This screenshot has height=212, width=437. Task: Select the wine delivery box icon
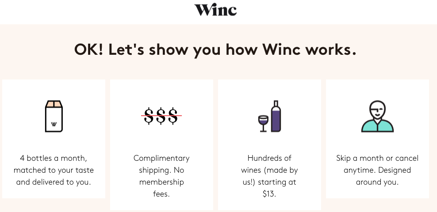(x=54, y=116)
